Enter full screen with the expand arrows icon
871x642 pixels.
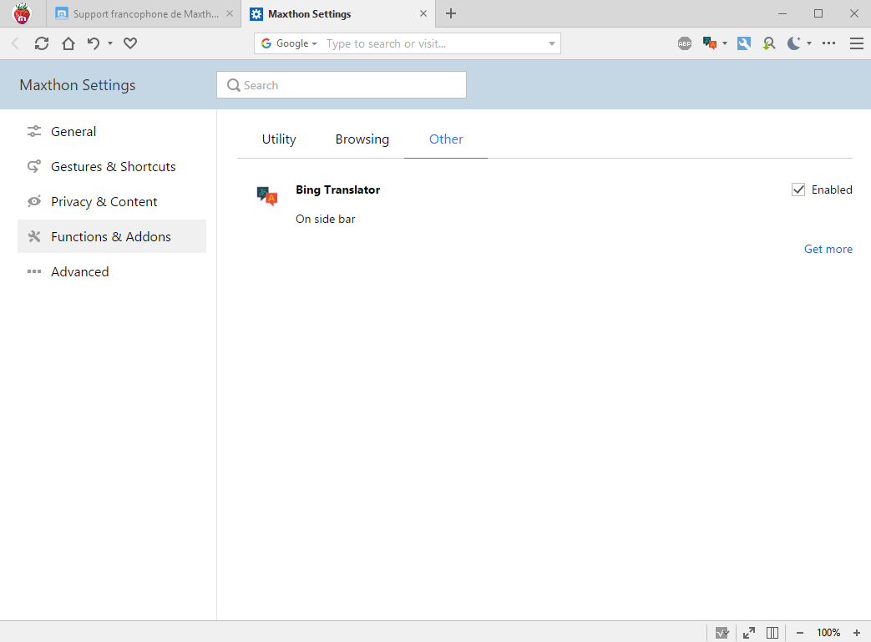click(749, 633)
